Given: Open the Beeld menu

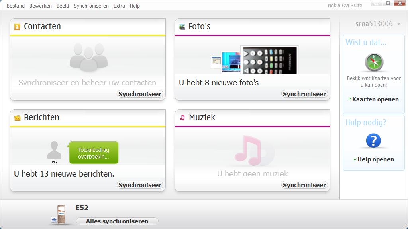Looking at the screenshot, I should [63, 6].
